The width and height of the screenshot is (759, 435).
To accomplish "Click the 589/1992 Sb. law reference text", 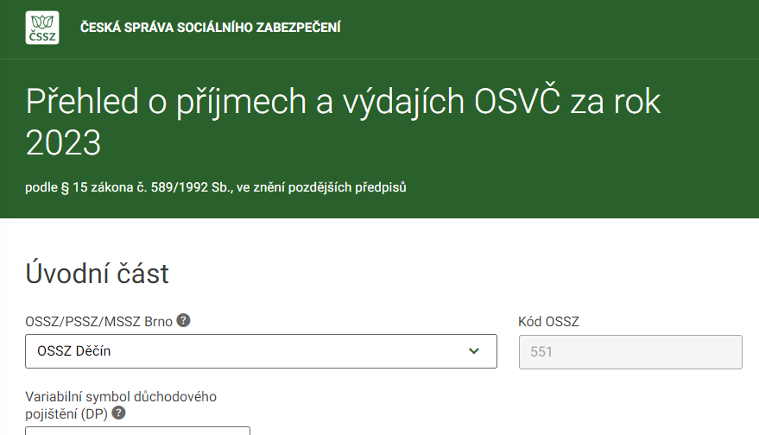I will [192, 187].
